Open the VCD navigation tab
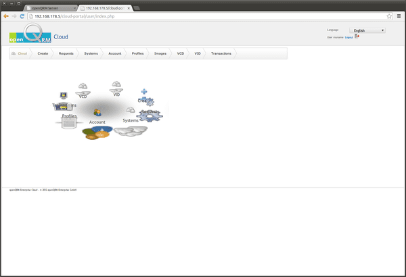 click(181, 53)
